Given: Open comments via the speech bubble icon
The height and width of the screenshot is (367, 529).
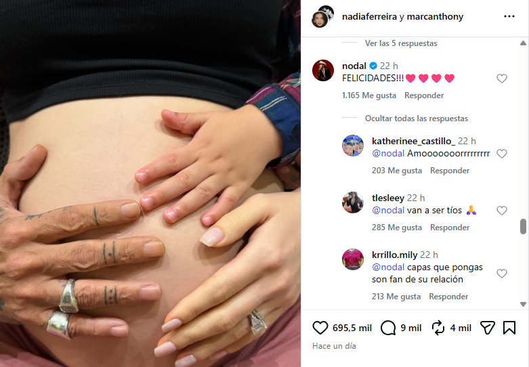Looking at the screenshot, I should tap(388, 328).
